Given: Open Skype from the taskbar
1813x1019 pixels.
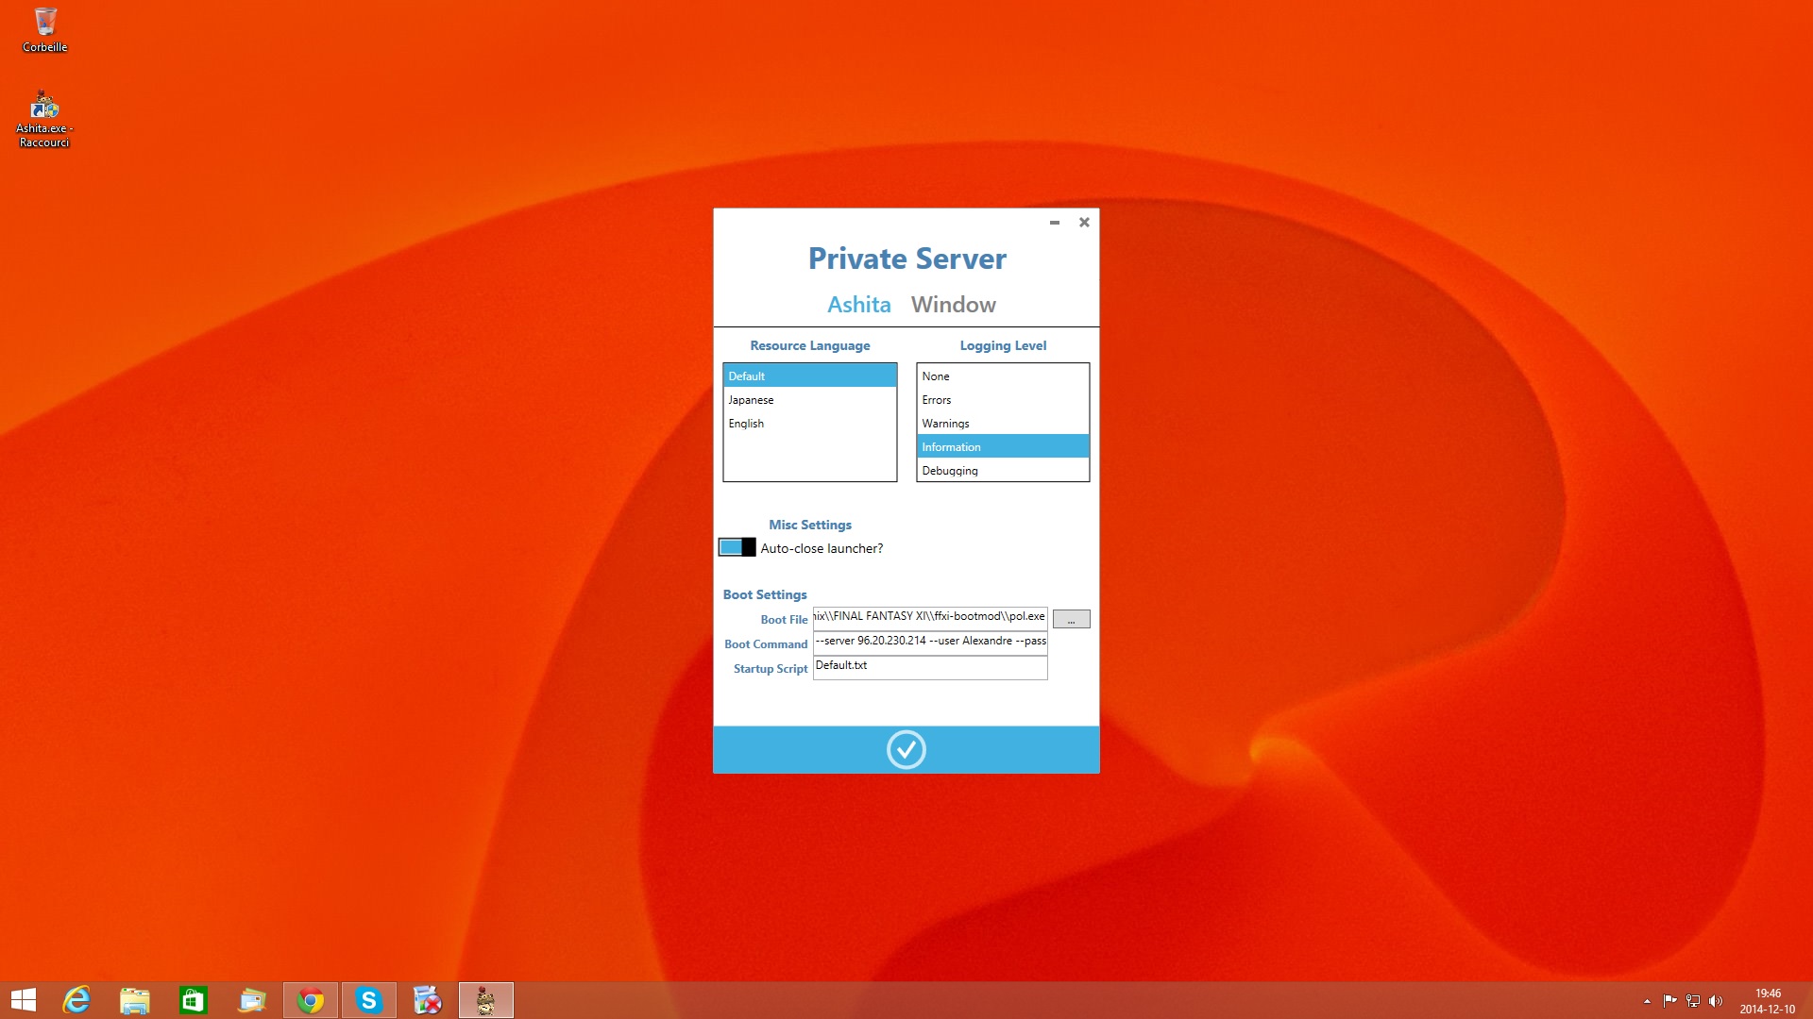Looking at the screenshot, I should (369, 1000).
